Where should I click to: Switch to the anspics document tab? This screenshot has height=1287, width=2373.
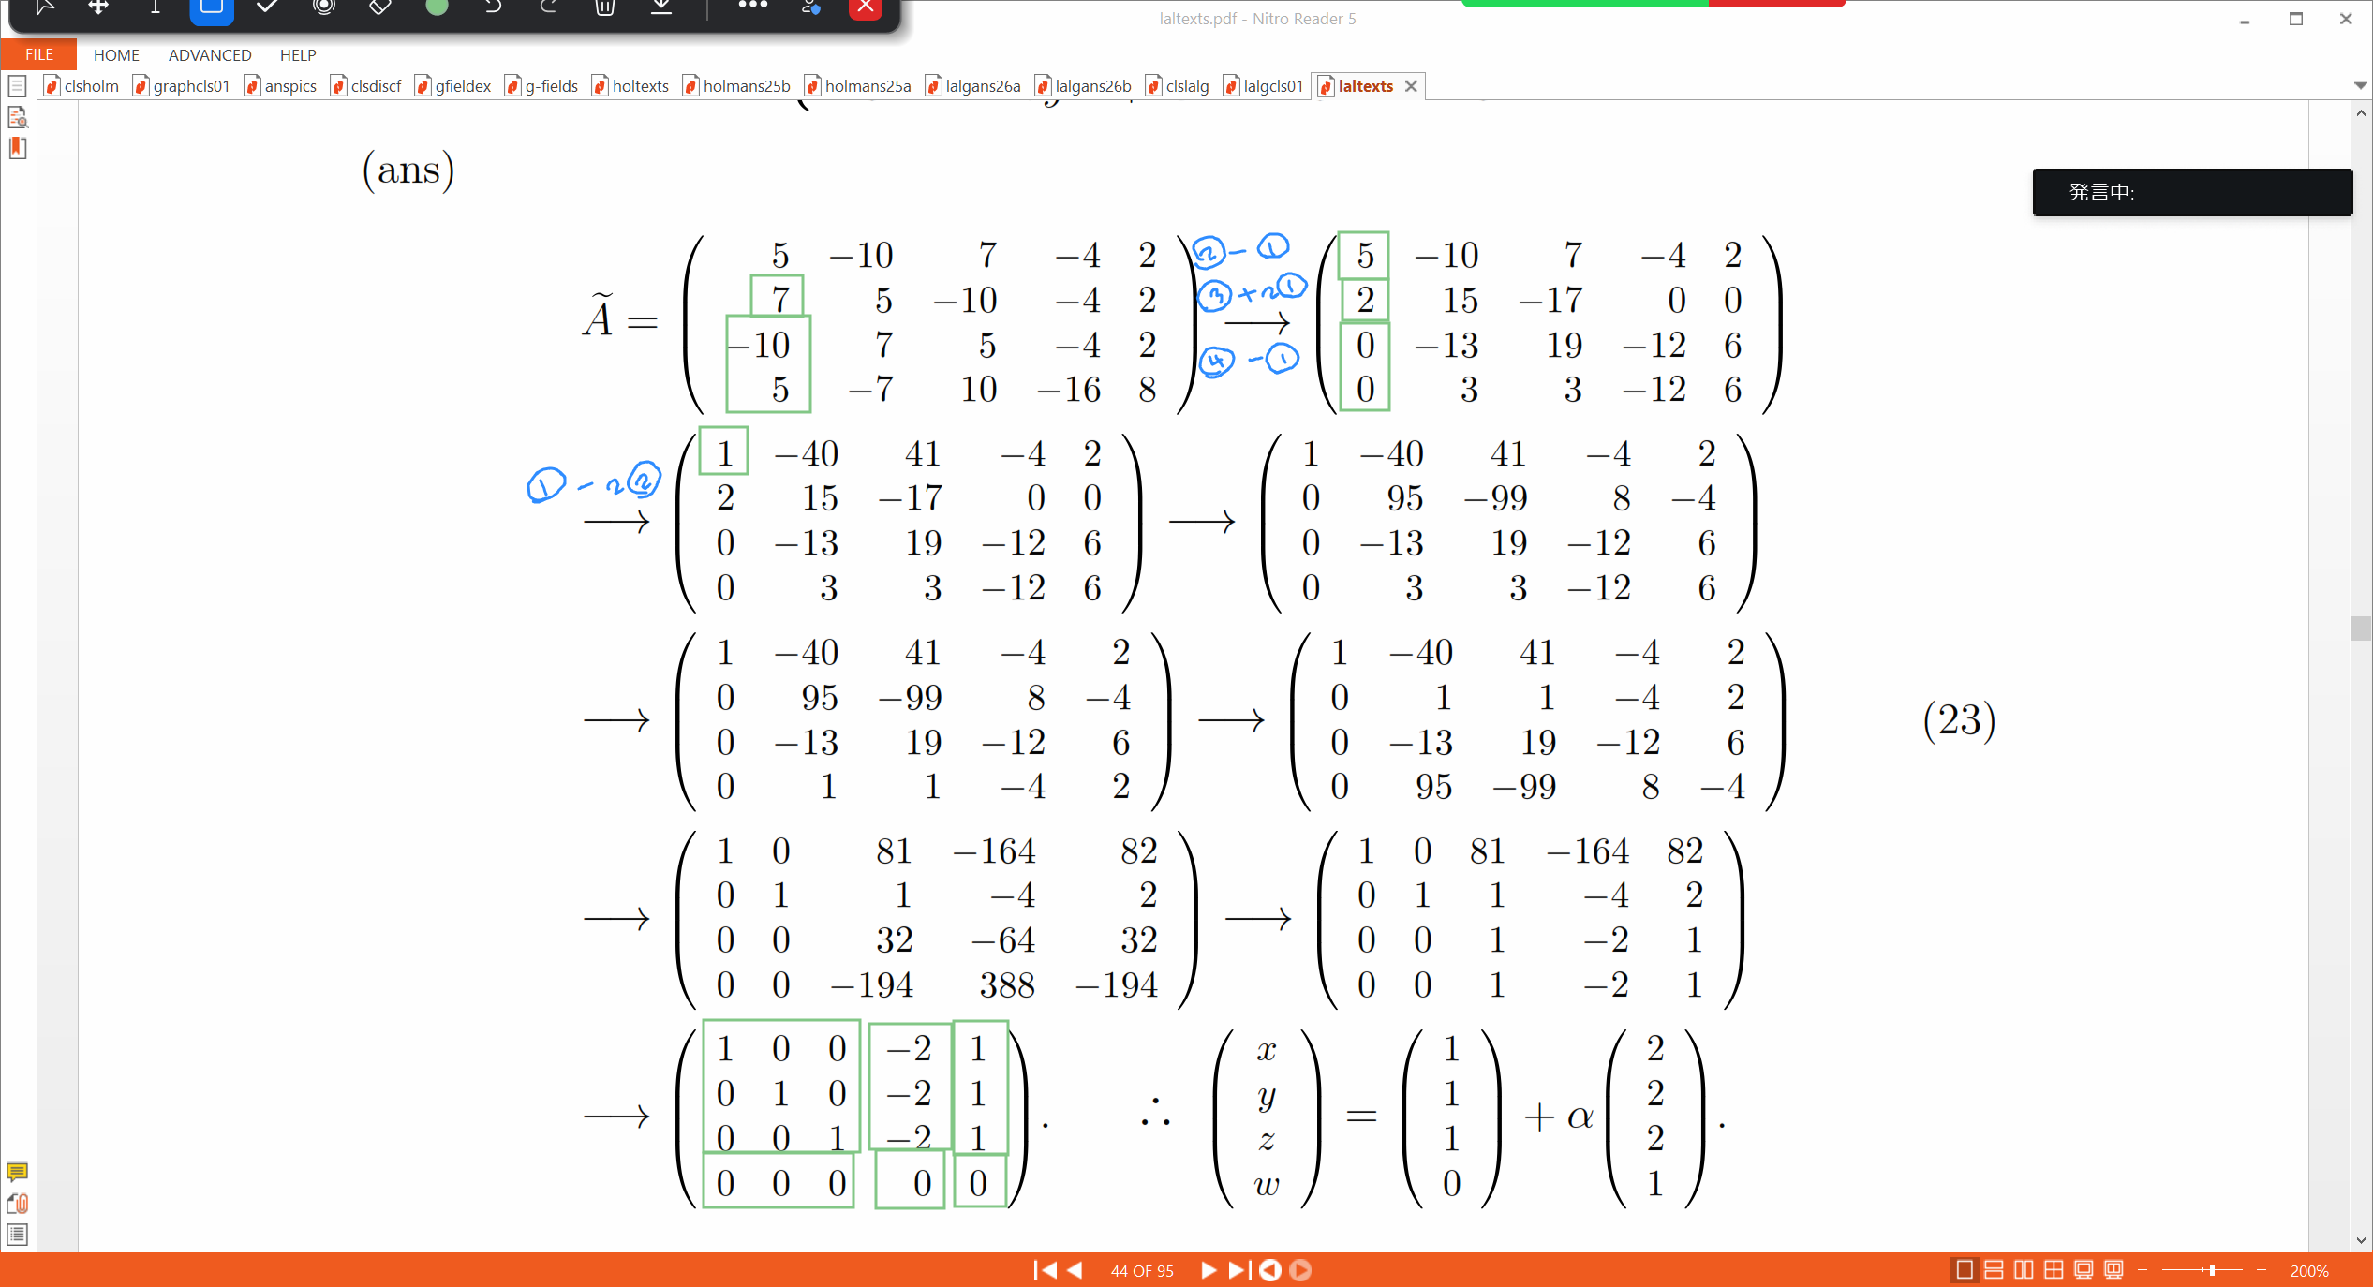[x=281, y=86]
